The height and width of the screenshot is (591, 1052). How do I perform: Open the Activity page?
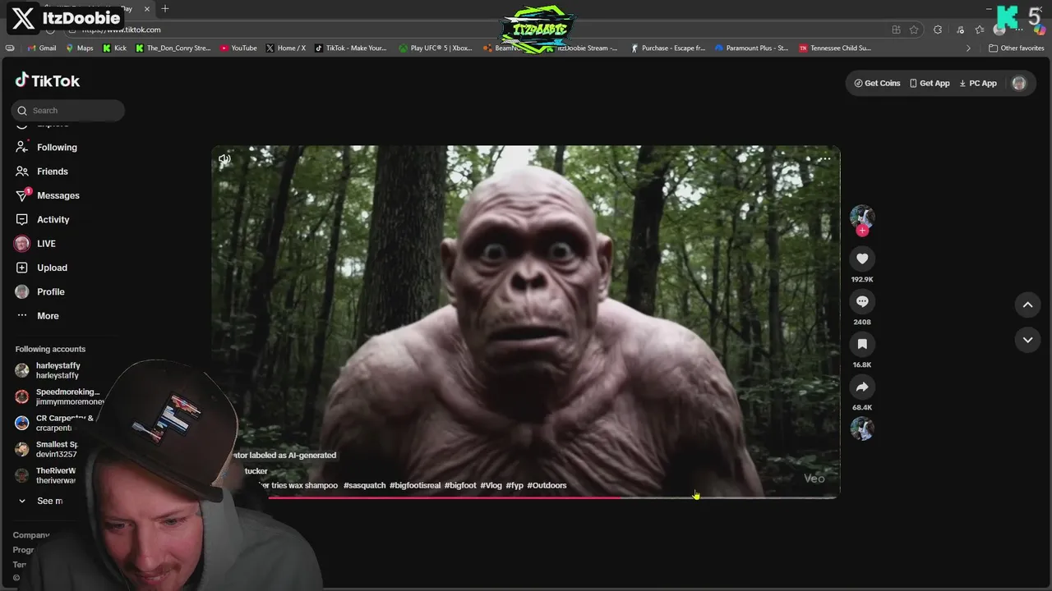[x=43, y=220]
